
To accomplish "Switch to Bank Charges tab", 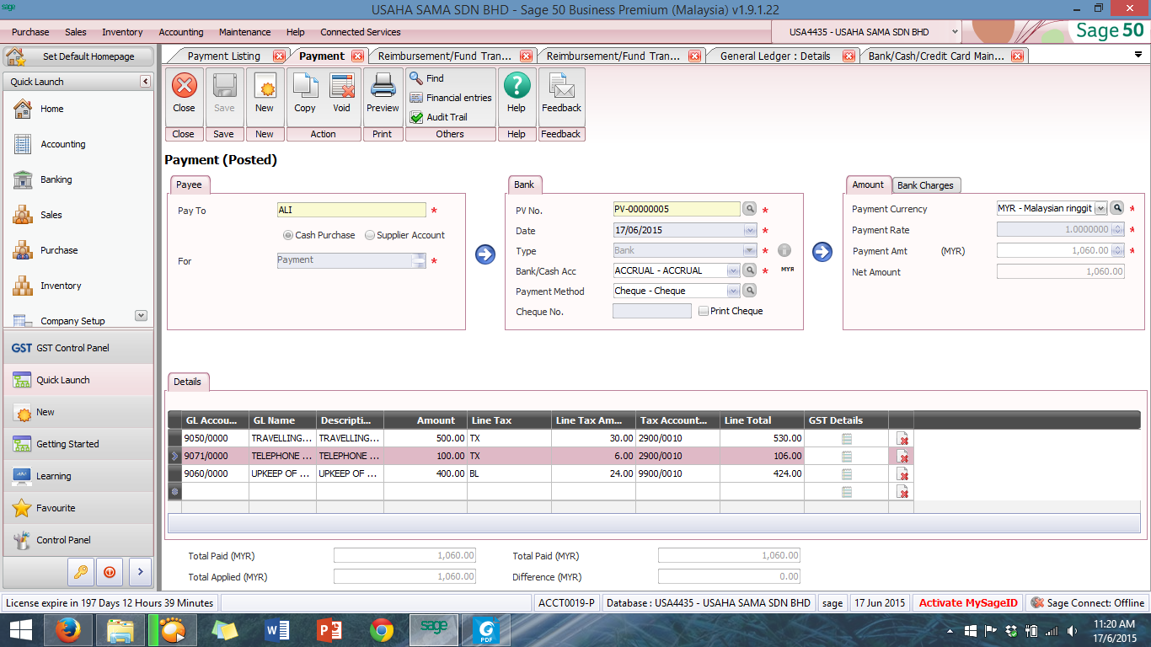I will pyautogui.click(x=925, y=185).
